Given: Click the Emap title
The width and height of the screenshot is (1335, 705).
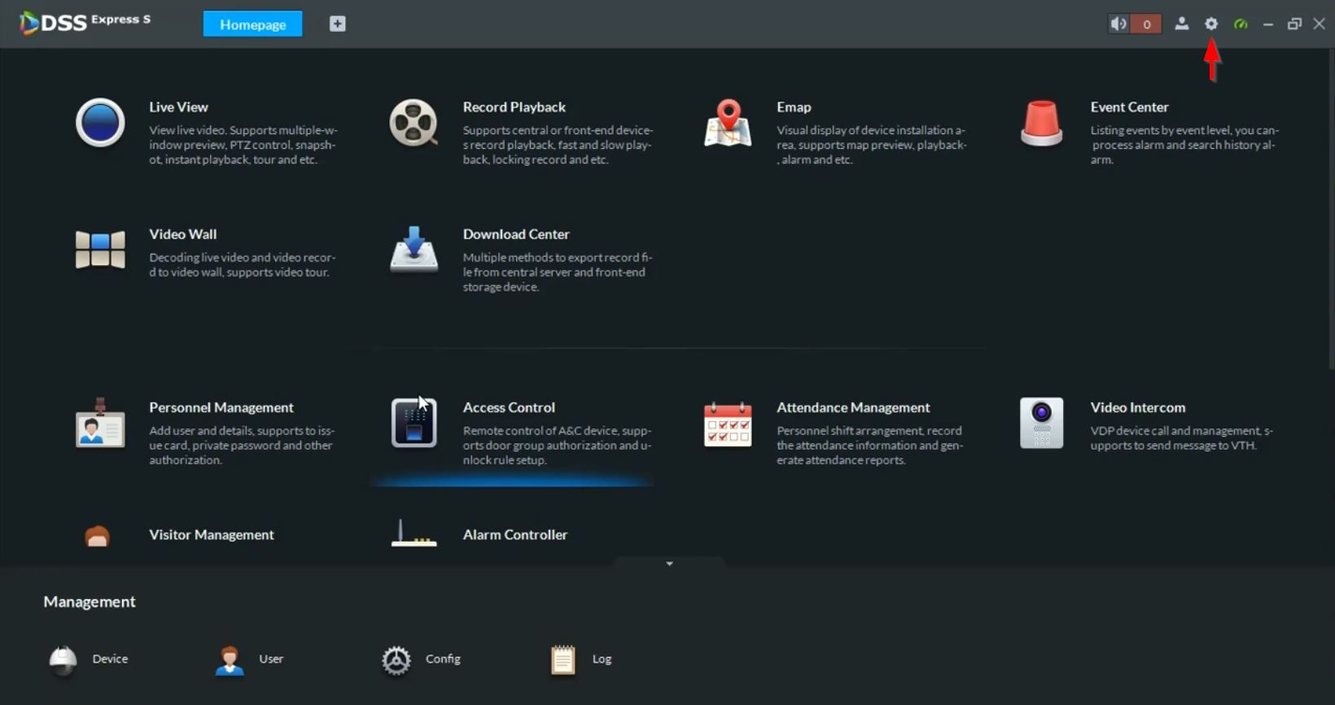Looking at the screenshot, I should (794, 107).
